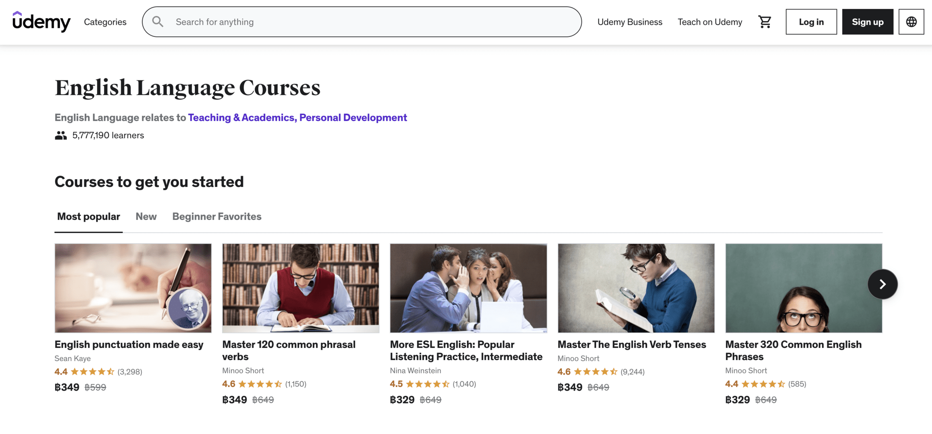Advance carousel with next arrow
932x434 pixels.
click(883, 284)
